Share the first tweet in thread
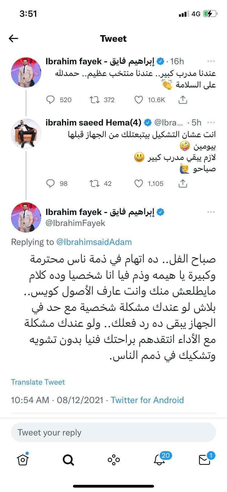227x492 pixels. point(183,100)
